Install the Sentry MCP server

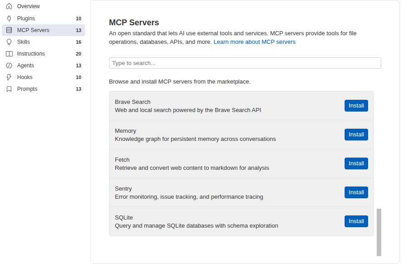tap(356, 192)
